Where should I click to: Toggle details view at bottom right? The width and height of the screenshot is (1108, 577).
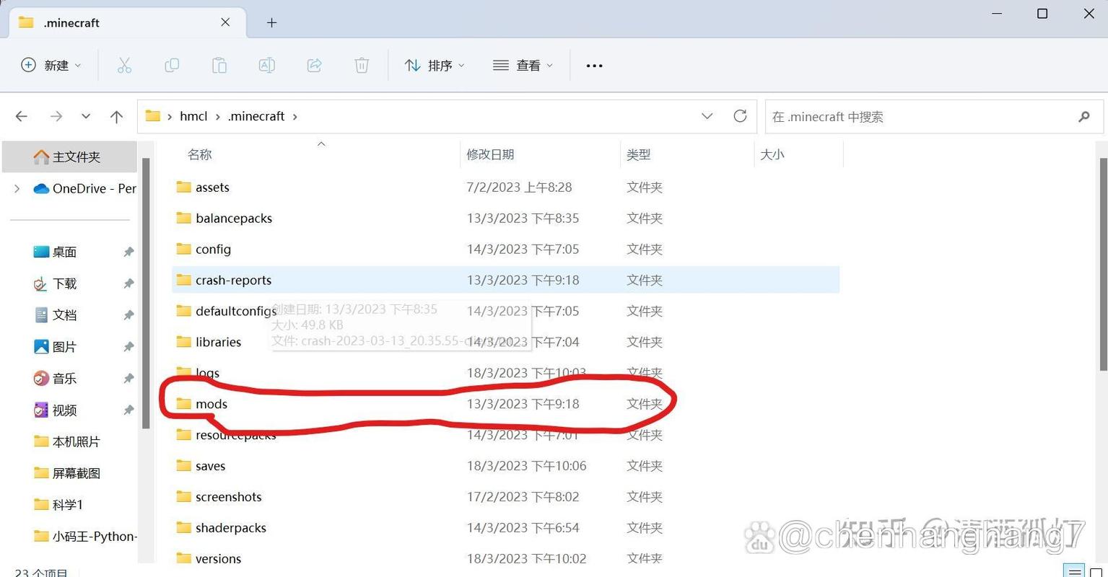tap(1073, 571)
